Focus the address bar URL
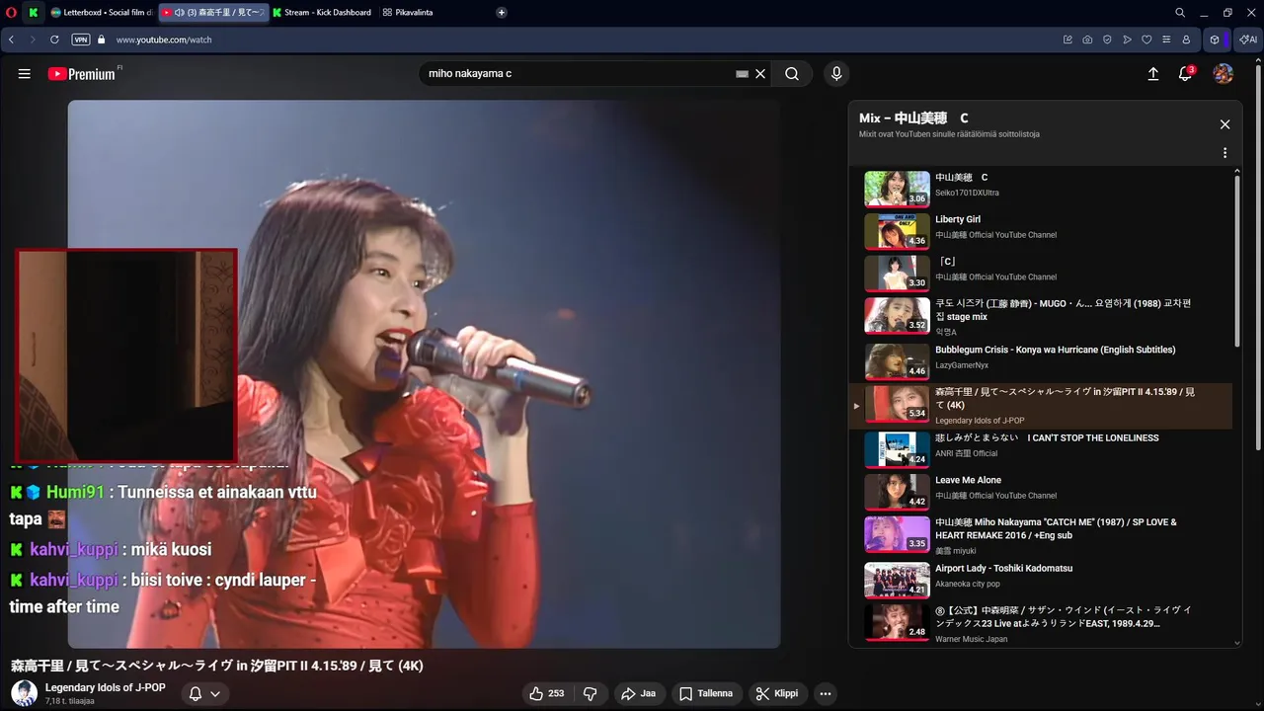The height and width of the screenshot is (711, 1264). click(164, 39)
